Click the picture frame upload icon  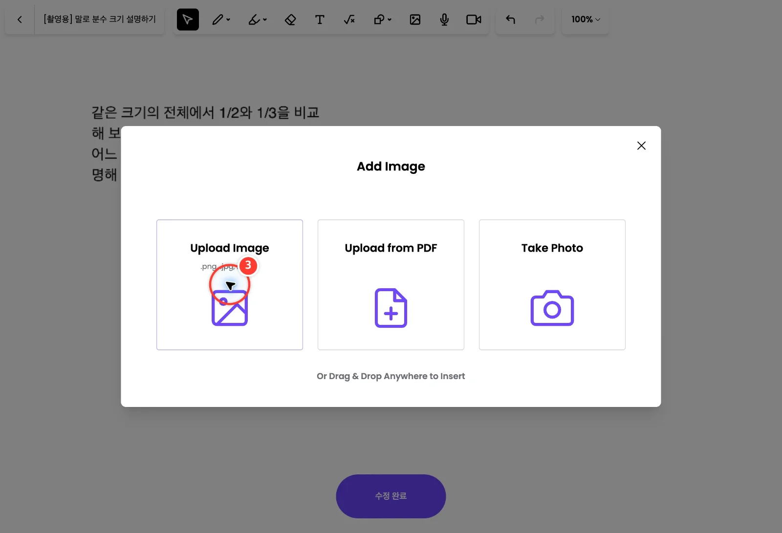(x=230, y=308)
